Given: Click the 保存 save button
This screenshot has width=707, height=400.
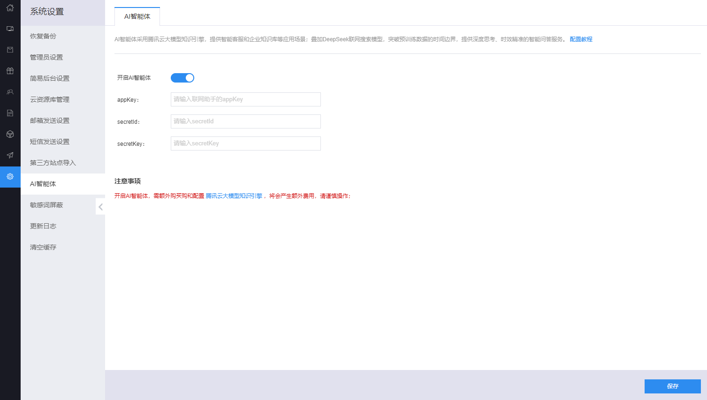Looking at the screenshot, I should click(x=672, y=386).
